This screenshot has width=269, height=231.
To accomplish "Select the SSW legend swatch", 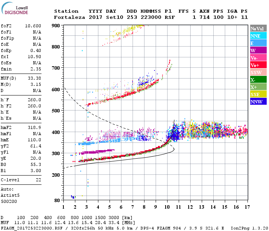I will click(x=258, y=72).
